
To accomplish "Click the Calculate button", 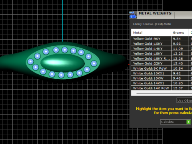I will pos(176,122).
